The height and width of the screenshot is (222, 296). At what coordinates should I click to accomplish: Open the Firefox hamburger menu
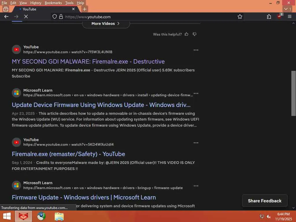(290, 16)
